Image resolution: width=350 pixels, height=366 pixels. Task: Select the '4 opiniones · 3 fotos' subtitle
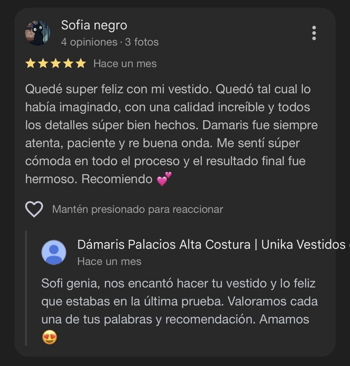coord(110,42)
